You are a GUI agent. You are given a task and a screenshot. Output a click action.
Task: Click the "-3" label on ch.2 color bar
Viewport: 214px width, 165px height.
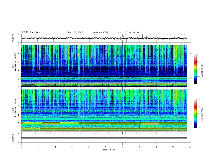tap(199, 99)
